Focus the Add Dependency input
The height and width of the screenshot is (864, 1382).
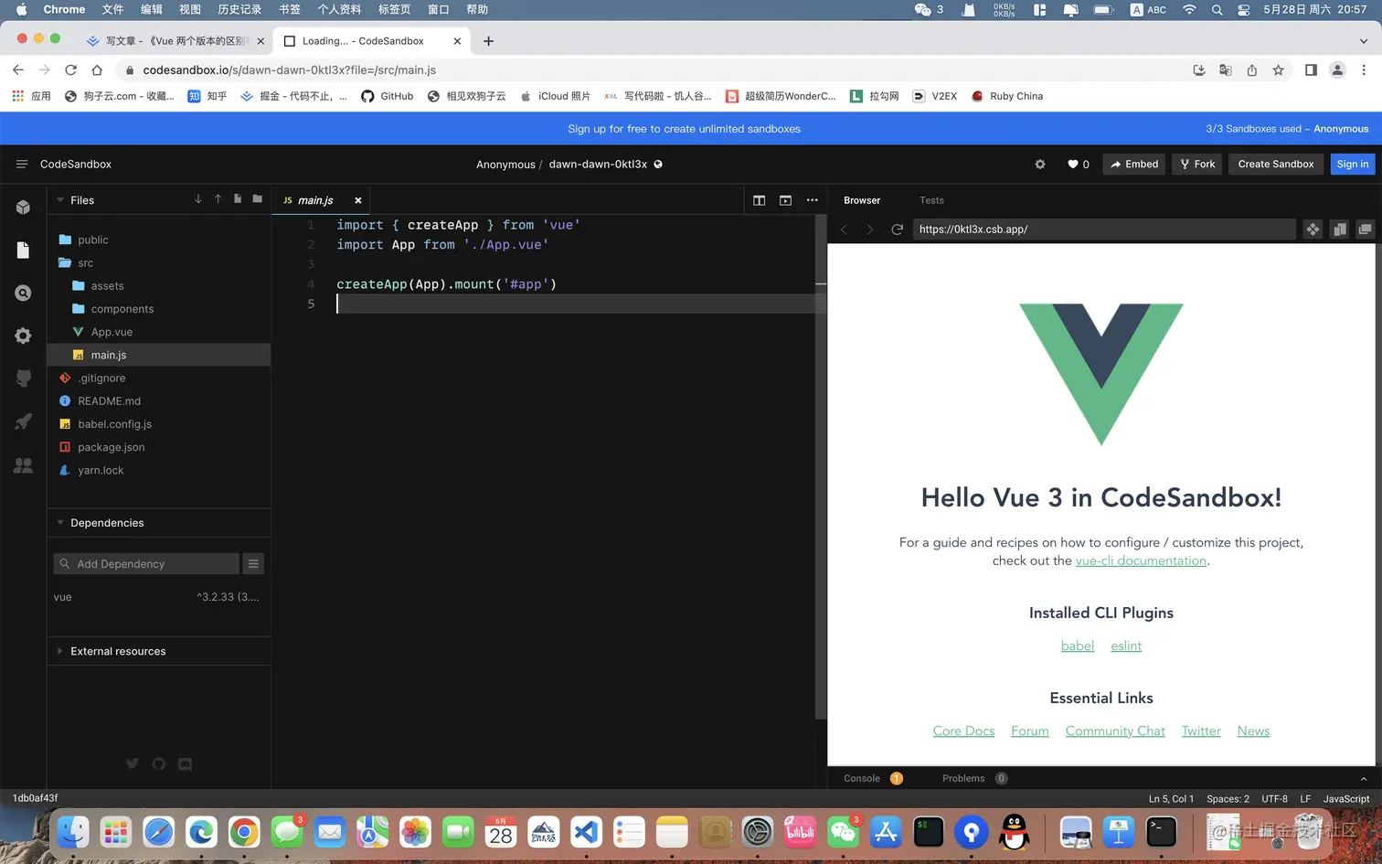[x=146, y=564]
